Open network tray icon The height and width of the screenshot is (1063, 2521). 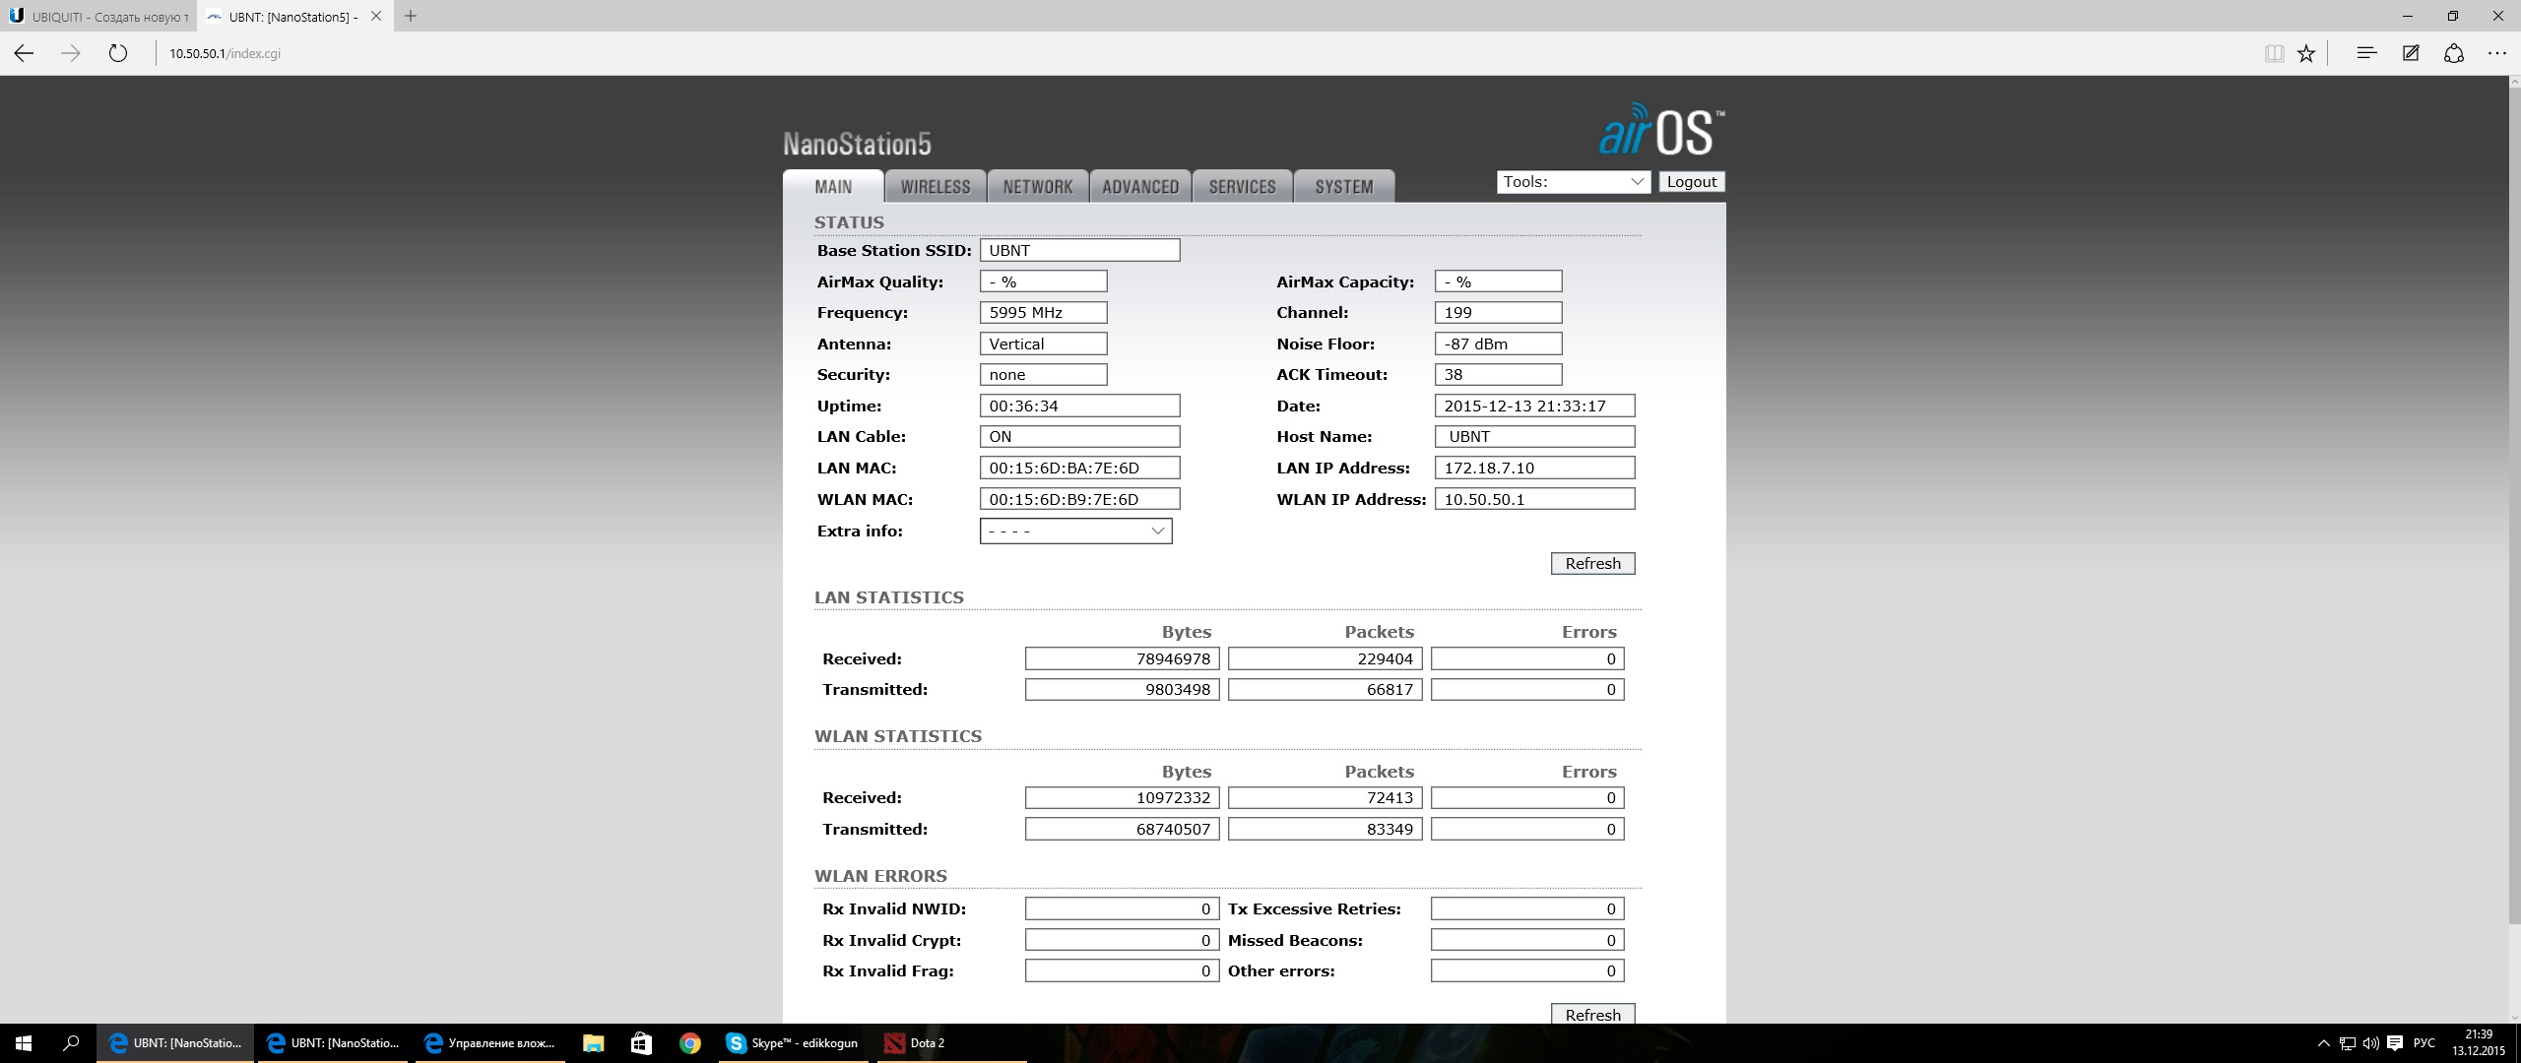tap(2348, 1043)
